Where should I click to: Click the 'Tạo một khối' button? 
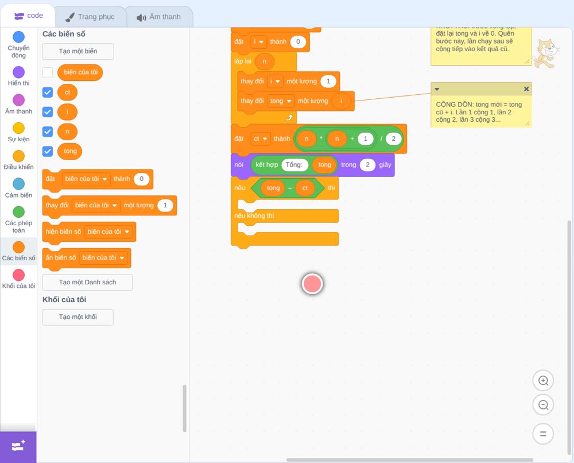pyautogui.click(x=78, y=317)
